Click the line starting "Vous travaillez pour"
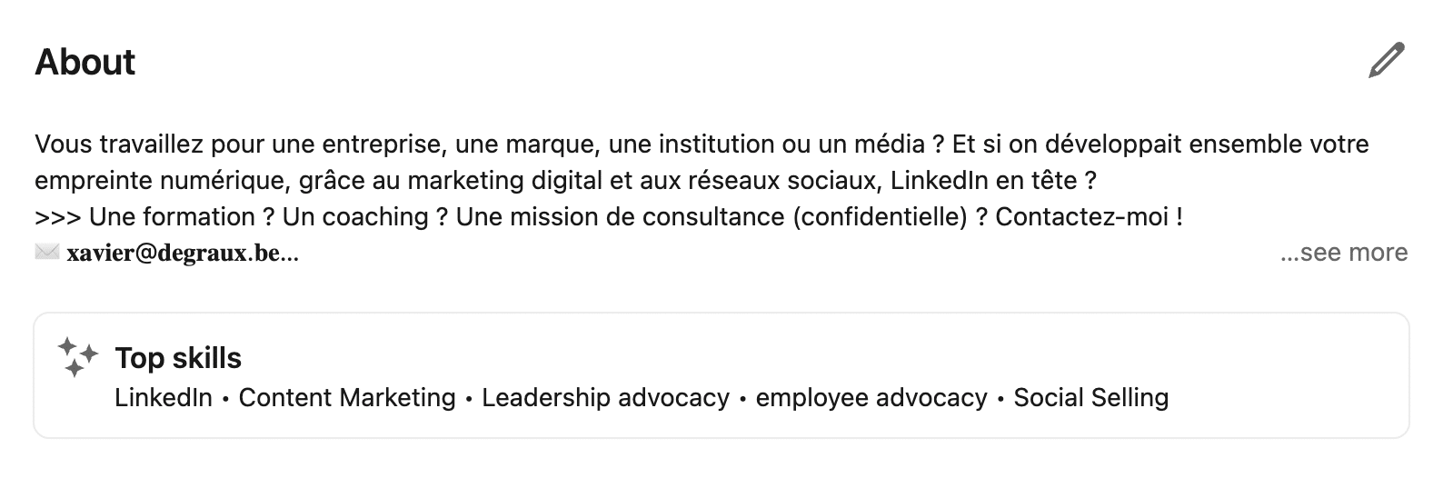The width and height of the screenshot is (1443, 478). click(164, 144)
